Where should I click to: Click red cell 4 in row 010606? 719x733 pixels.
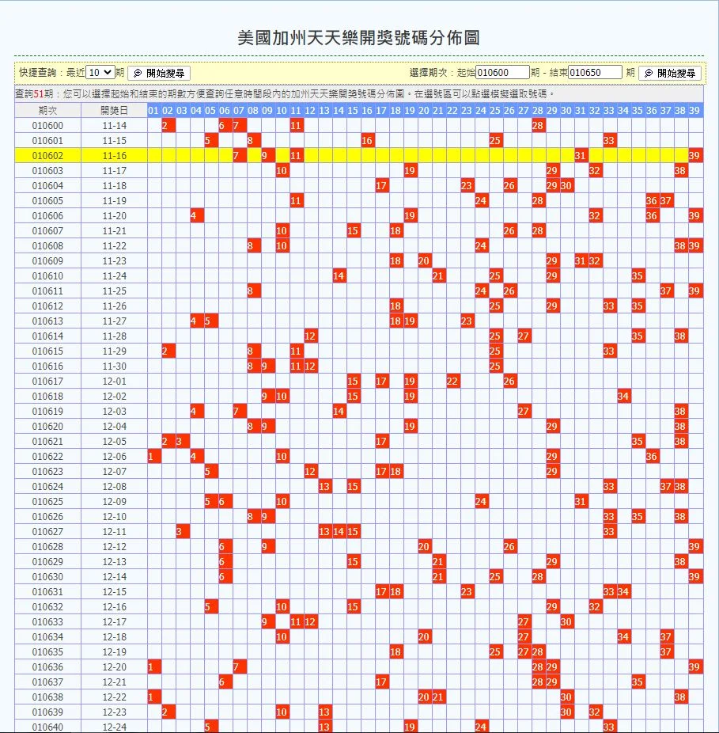(x=197, y=215)
